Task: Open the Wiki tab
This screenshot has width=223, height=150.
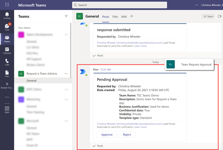Action: pos(124,17)
